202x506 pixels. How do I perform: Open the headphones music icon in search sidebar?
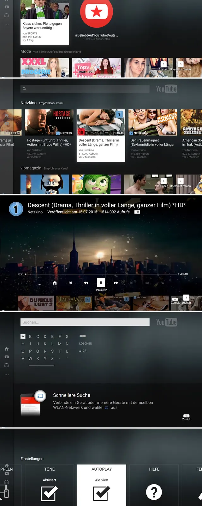click(x=7, y=365)
